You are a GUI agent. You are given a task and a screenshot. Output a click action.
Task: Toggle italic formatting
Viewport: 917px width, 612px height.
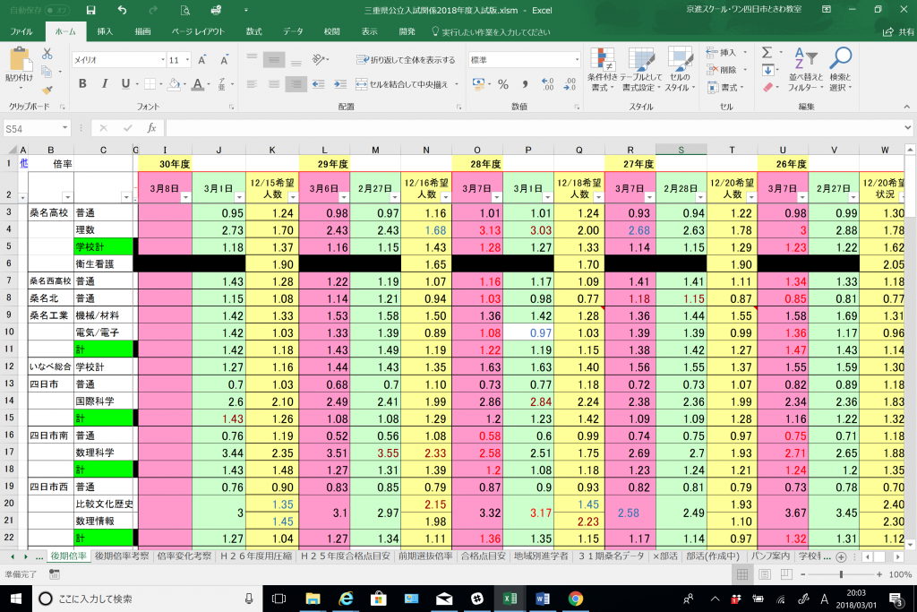(x=104, y=84)
